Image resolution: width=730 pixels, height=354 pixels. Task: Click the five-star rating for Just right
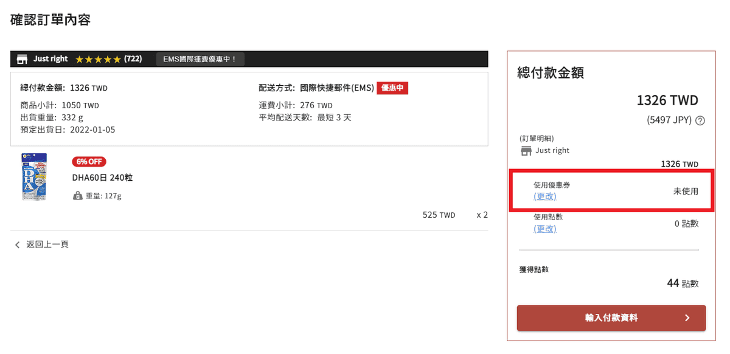tap(98, 59)
